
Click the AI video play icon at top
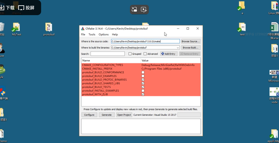point(144,9)
